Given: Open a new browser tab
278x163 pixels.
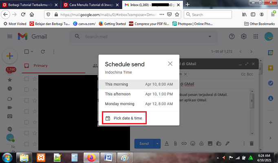Looking at the screenshot, I should 188,4.
